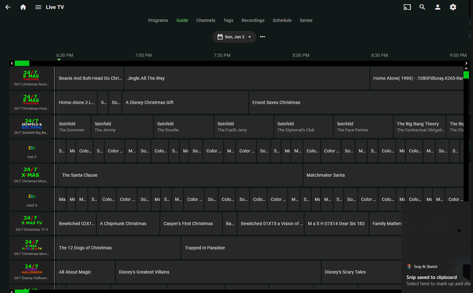Expand the Sun, Jan 2 date dropdown
This screenshot has height=293, width=473.
[x=234, y=37]
